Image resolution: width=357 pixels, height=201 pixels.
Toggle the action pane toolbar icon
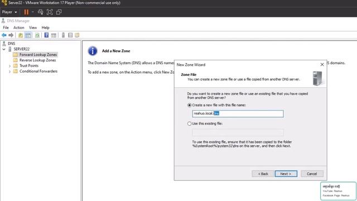click(x=54, y=35)
